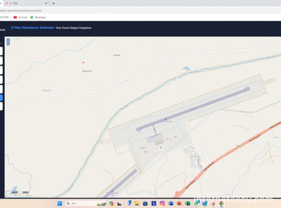
Task: Zoom out the map with minus button
Action: tap(8, 43)
